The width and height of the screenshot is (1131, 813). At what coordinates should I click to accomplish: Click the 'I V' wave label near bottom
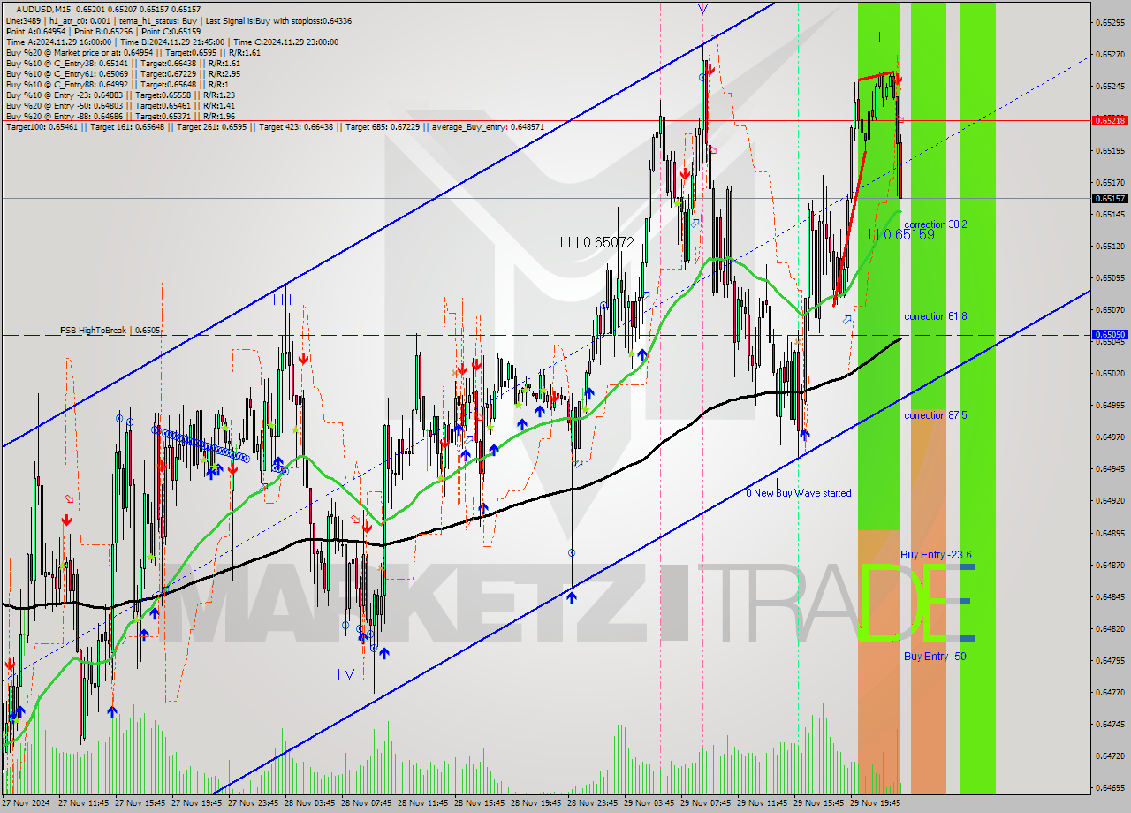345,674
